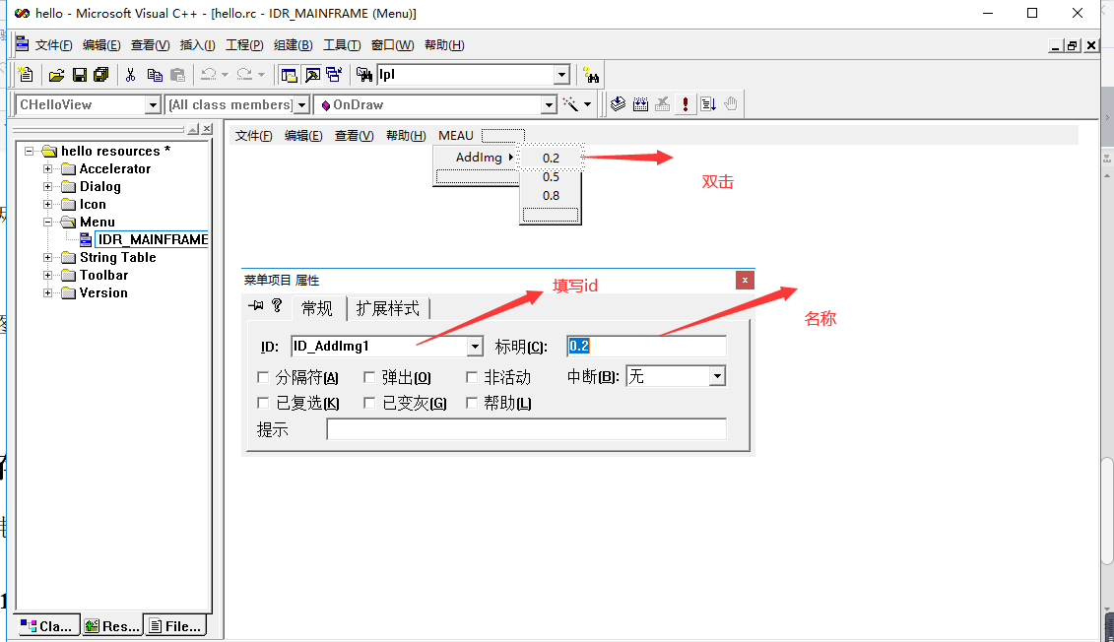
Task: Switch to the Cla... workspace tab
Action: click(46, 625)
